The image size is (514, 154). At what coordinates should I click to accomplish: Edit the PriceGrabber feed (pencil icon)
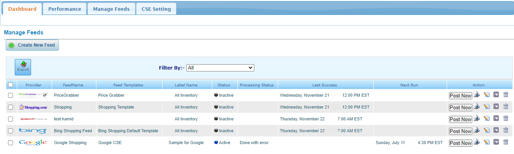point(487,95)
